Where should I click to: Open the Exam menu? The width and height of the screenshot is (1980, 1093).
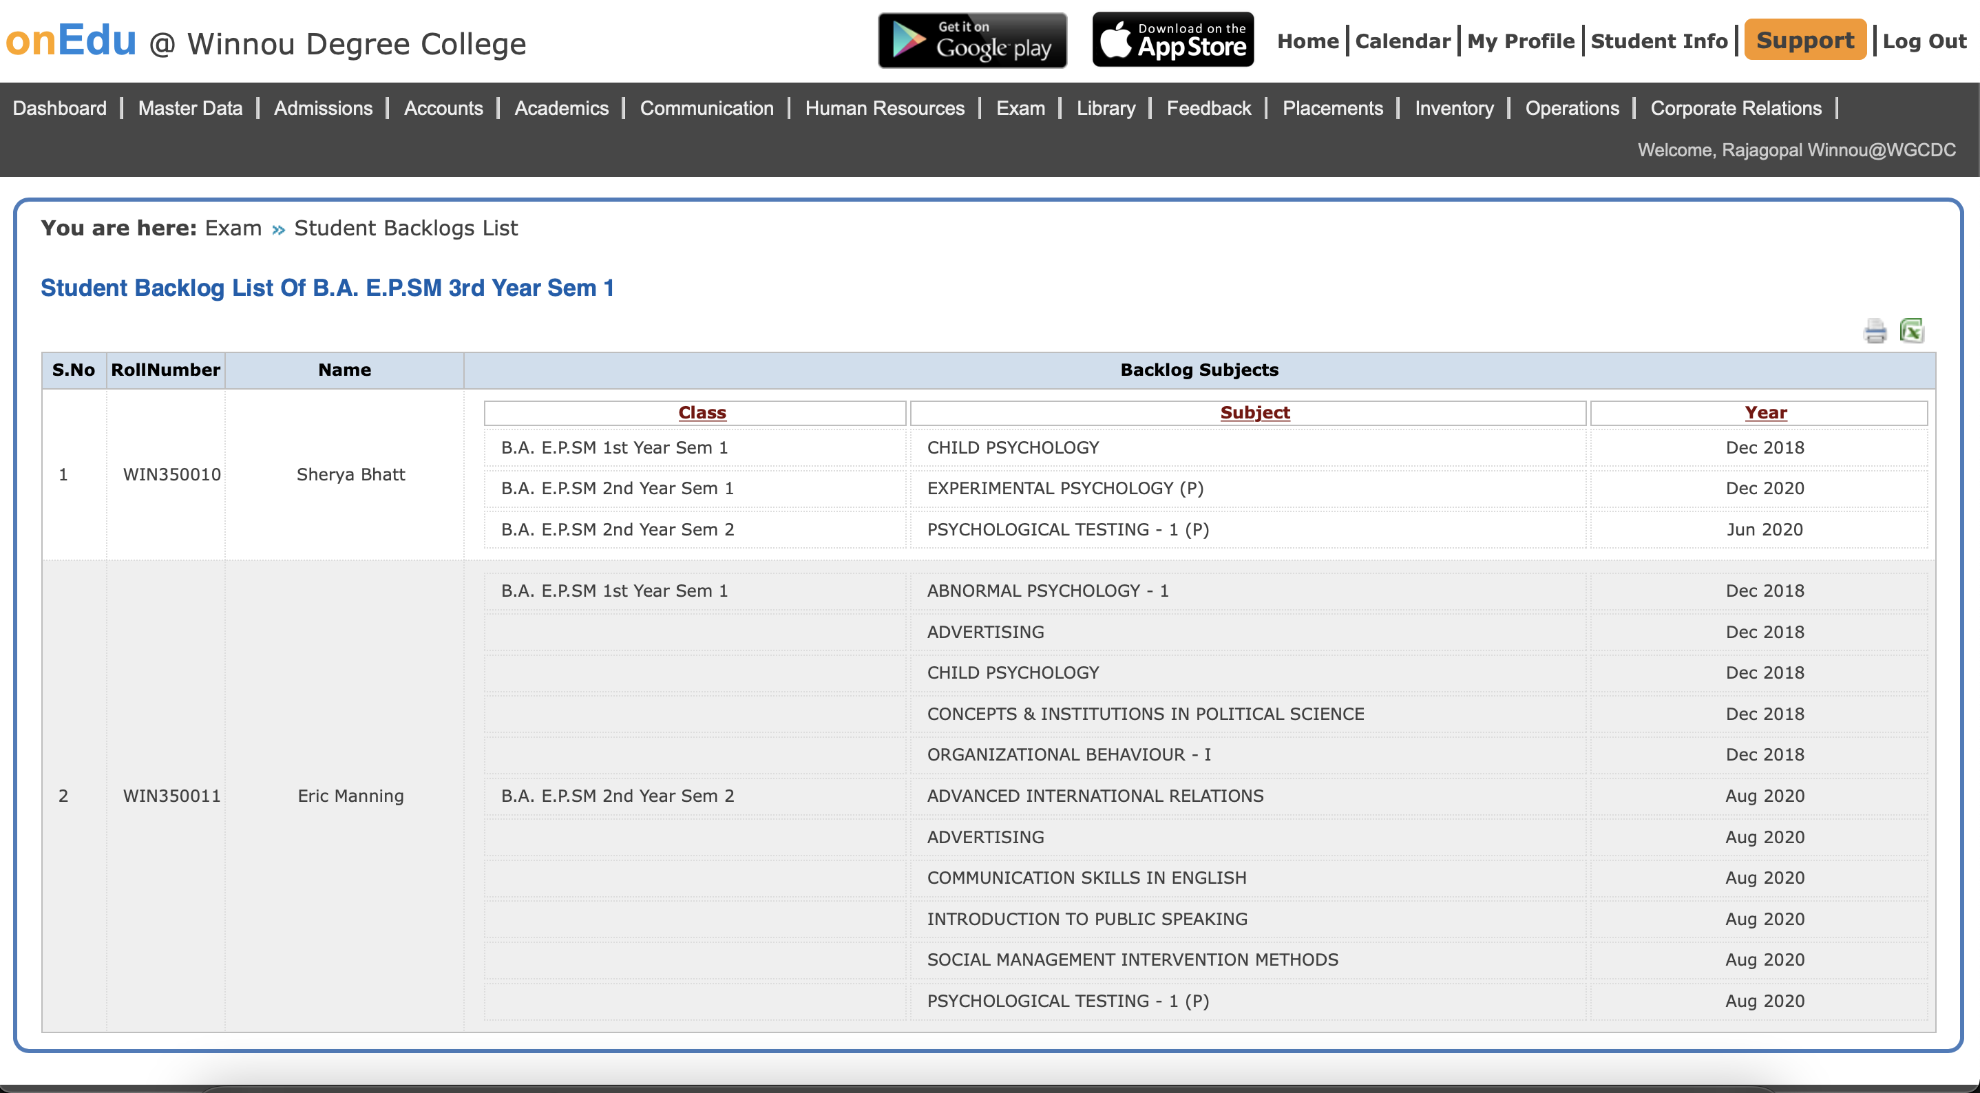[1020, 108]
